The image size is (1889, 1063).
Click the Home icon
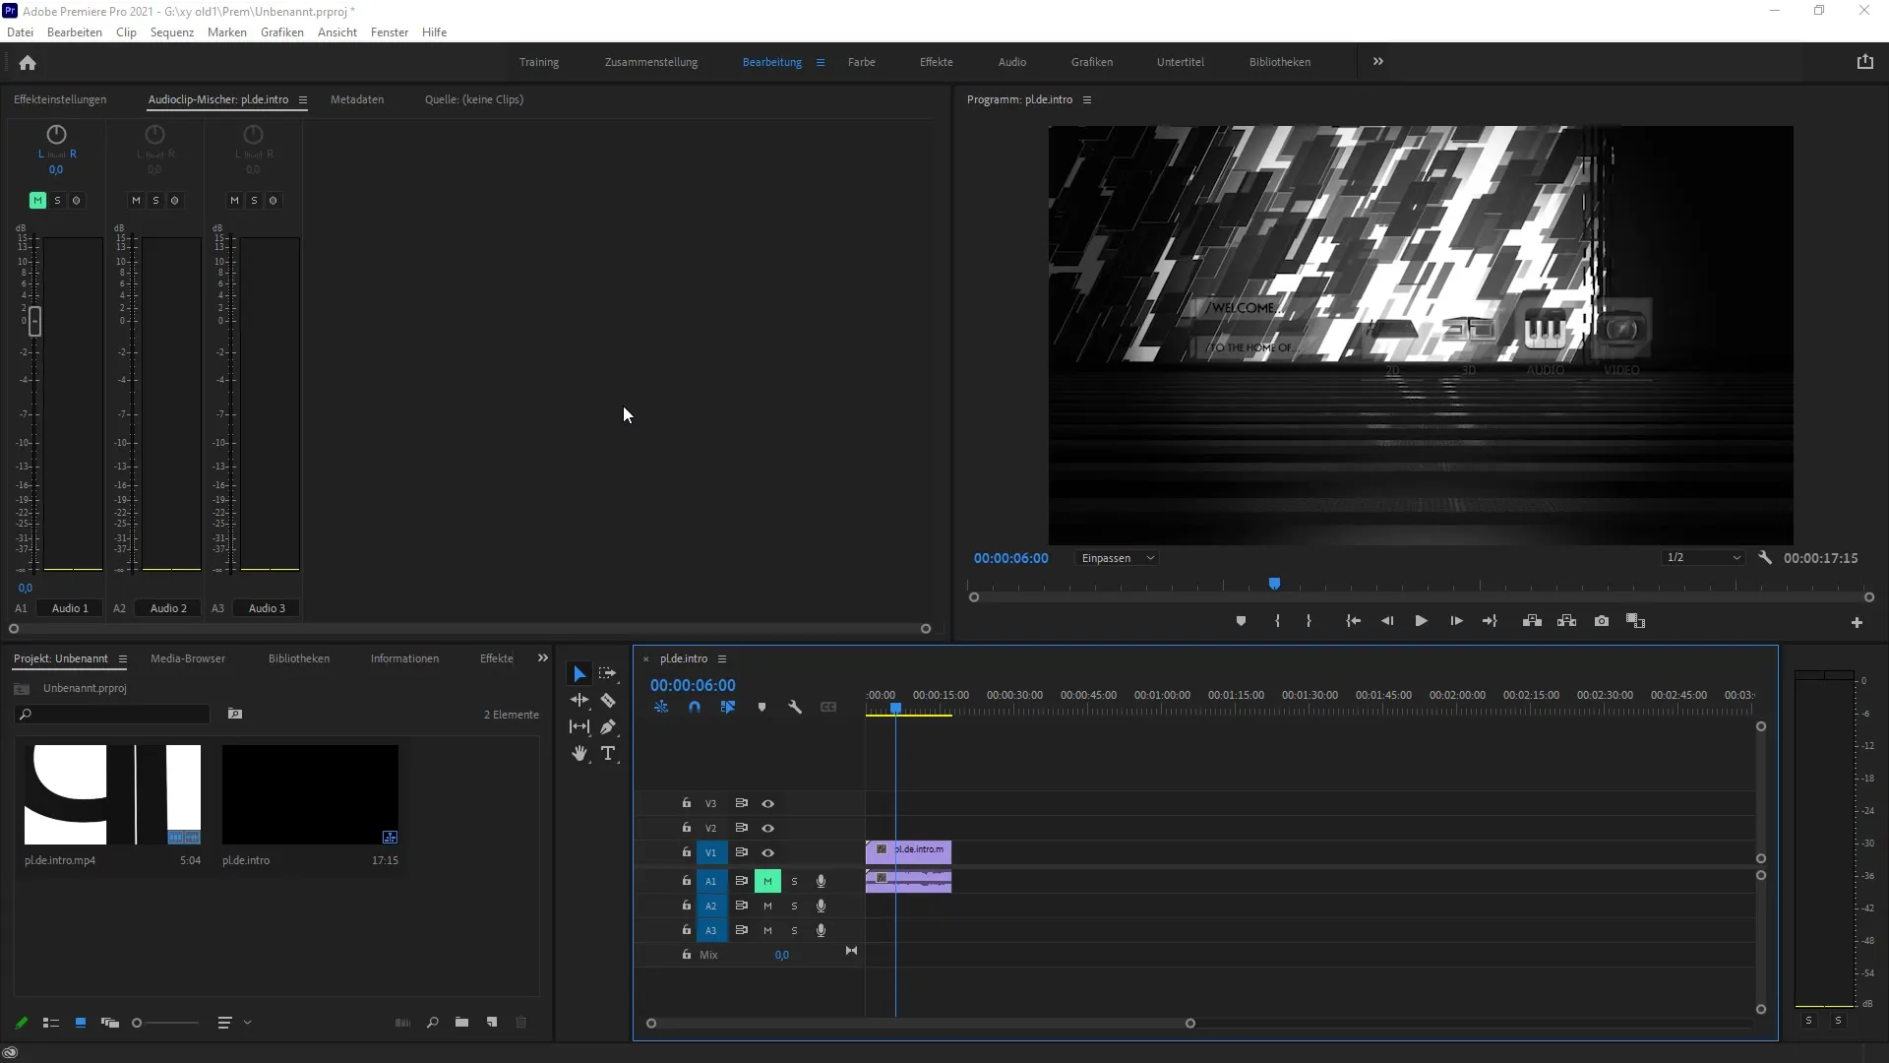coord(28,63)
